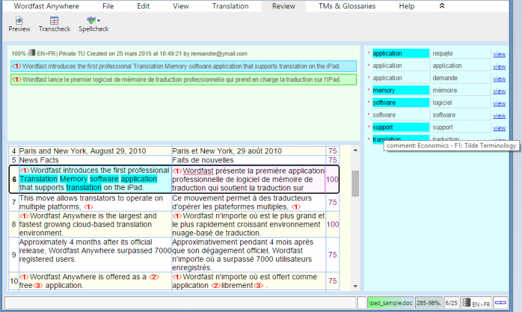Click view link for application demande

click(x=499, y=78)
